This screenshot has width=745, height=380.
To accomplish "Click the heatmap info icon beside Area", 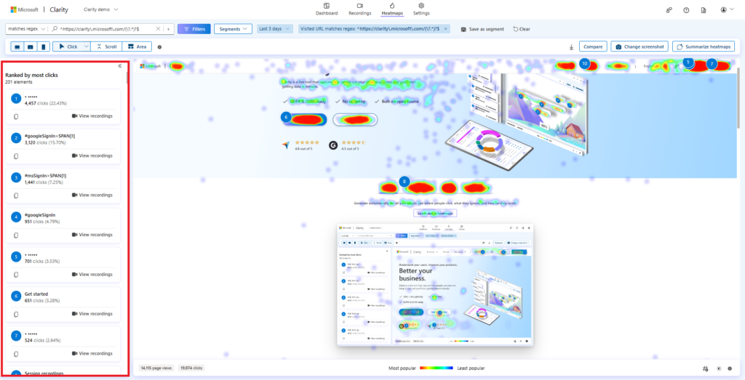I will (159, 47).
